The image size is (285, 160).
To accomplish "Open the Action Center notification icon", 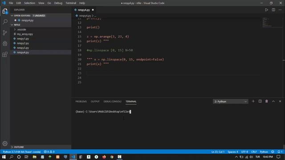I will pos(278,157).
